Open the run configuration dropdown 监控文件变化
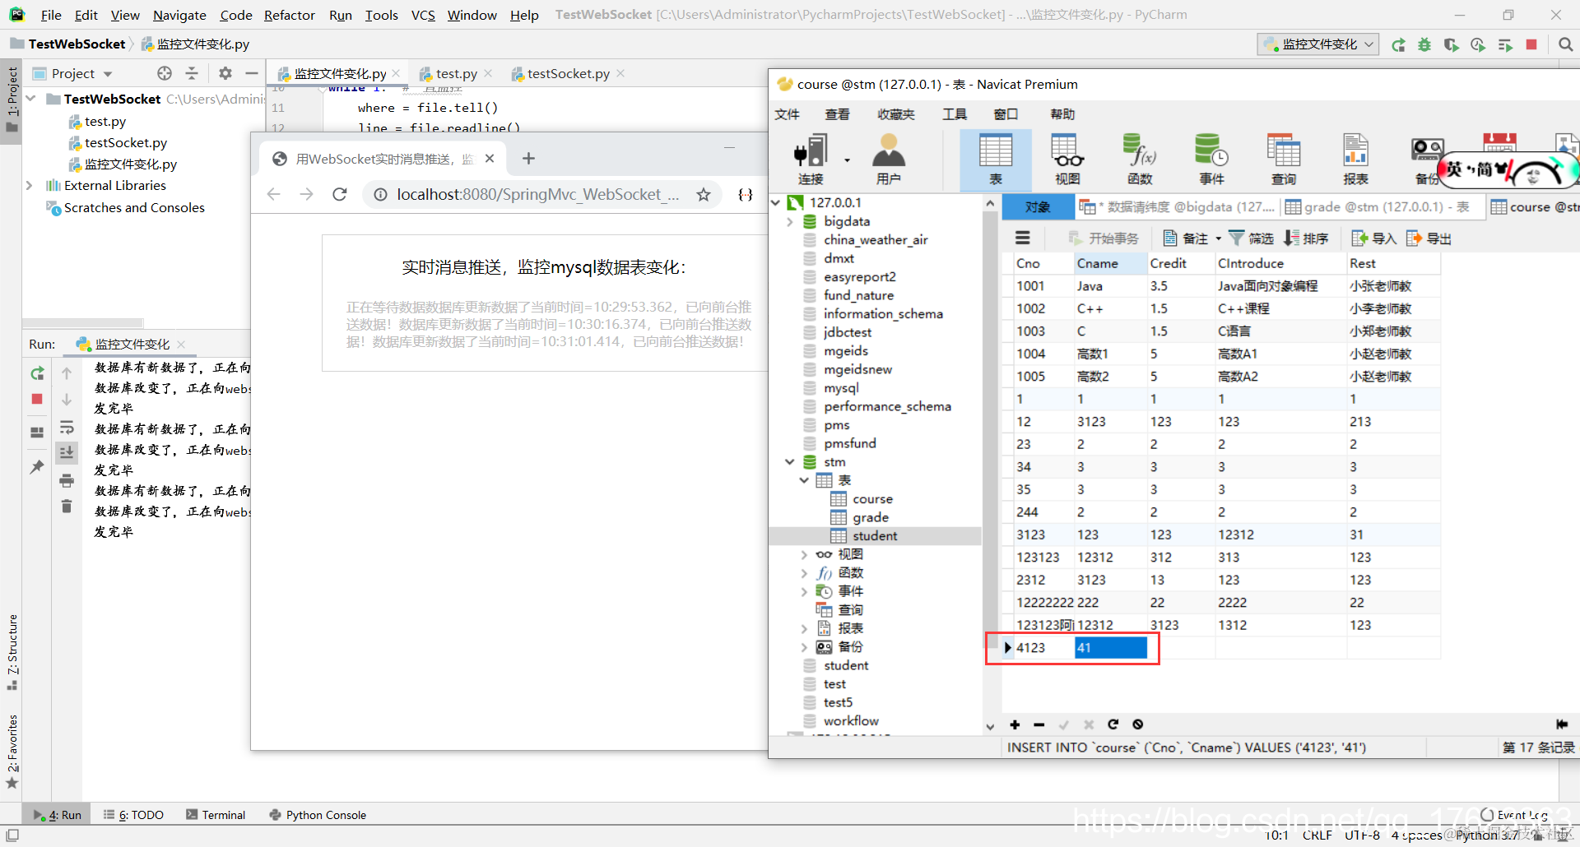This screenshot has width=1580, height=847. [x=1318, y=44]
